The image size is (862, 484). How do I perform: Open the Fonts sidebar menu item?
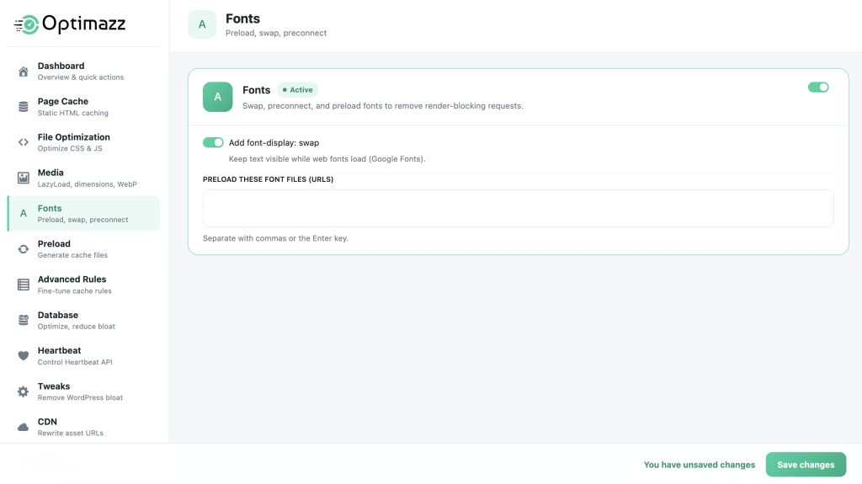tap(83, 214)
